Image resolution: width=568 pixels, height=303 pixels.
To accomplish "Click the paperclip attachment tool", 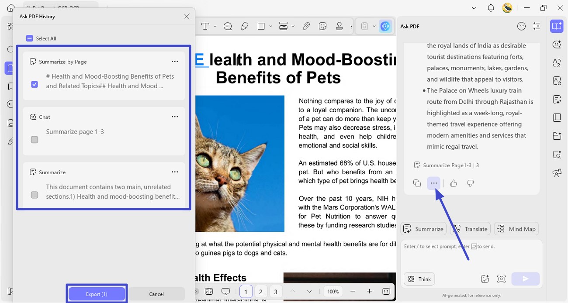I will pyautogui.click(x=306, y=26).
